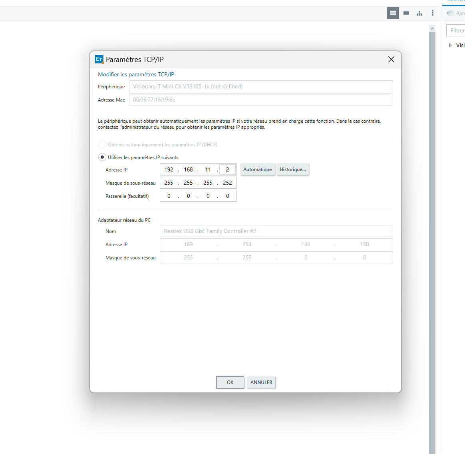
Task: Open the three-dot options menu
Action: (x=432, y=13)
